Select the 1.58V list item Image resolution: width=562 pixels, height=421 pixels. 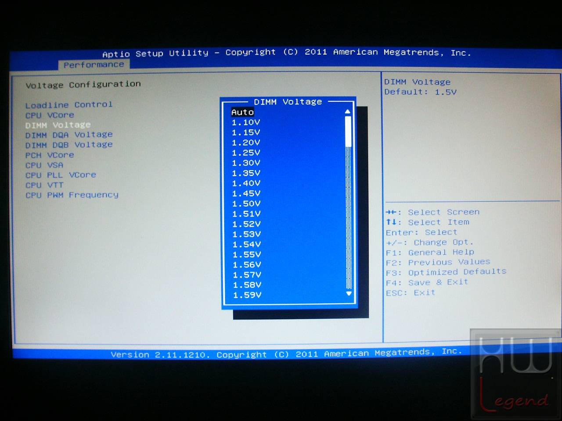(247, 285)
